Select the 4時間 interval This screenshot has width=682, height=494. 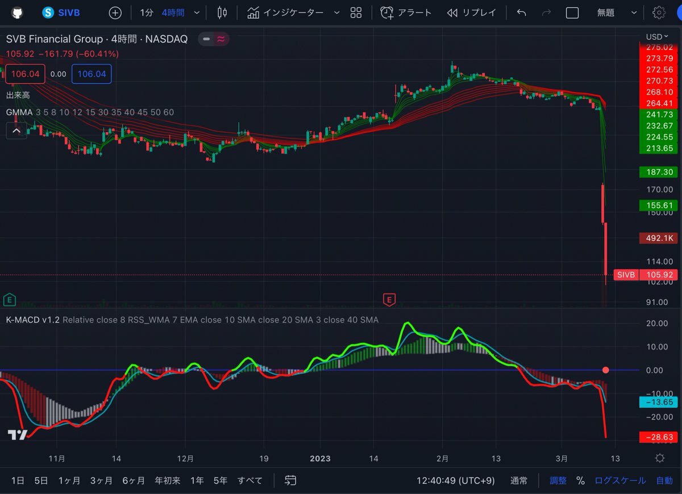coord(173,12)
